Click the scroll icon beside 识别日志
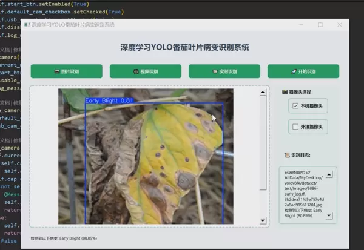 (286, 155)
